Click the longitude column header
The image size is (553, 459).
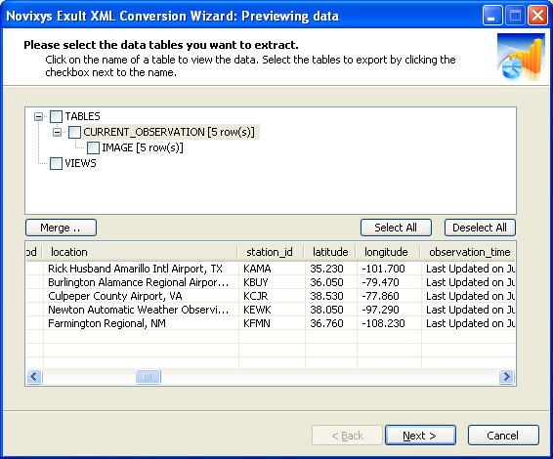[388, 252]
